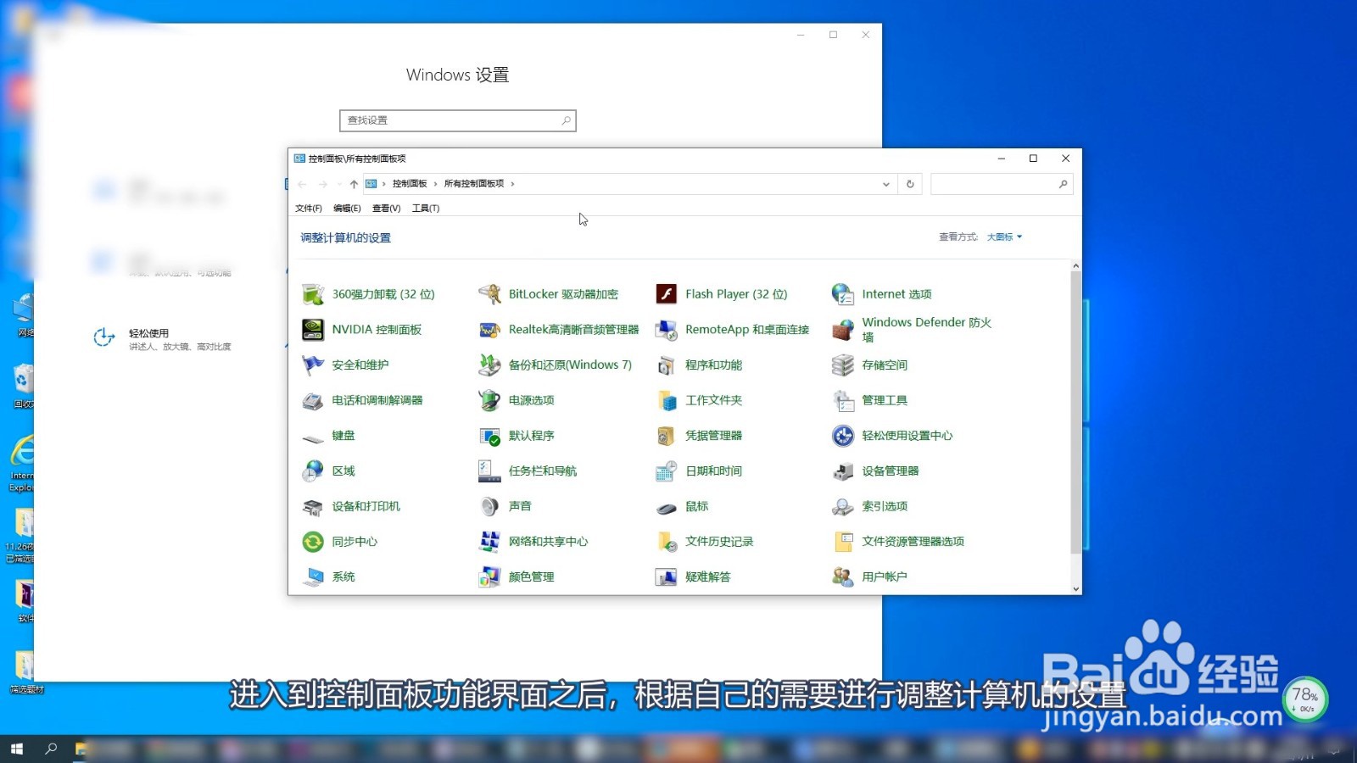Click the refresh button in address bar
Image resolution: width=1357 pixels, height=763 pixels.
tap(910, 184)
